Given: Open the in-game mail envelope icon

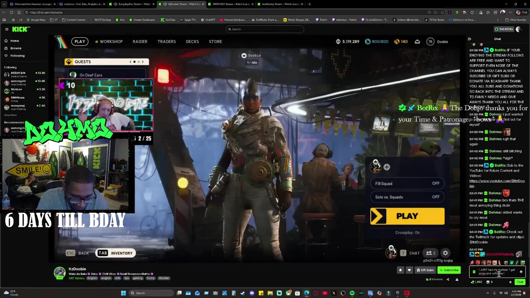Looking at the screenshot, I should pyautogui.click(x=417, y=41).
